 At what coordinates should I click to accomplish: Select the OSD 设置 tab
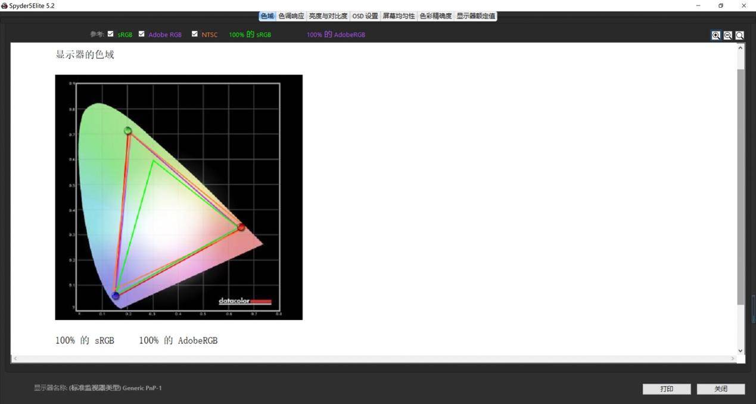365,16
